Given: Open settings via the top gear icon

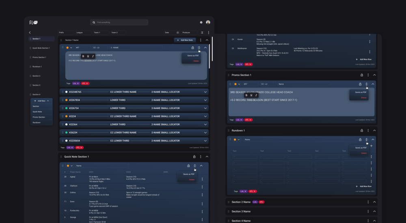Looking at the screenshot, I should pos(201,22).
